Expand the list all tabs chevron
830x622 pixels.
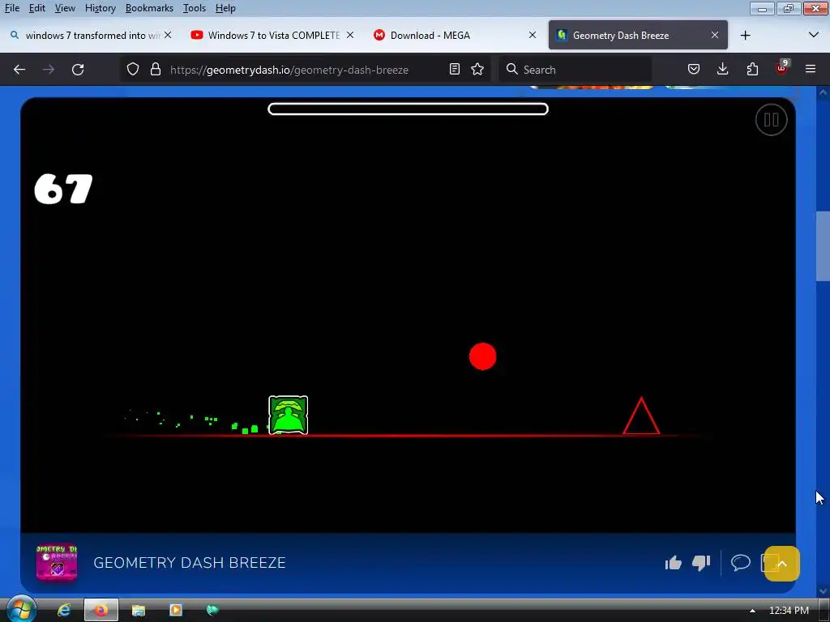point(814,35)
